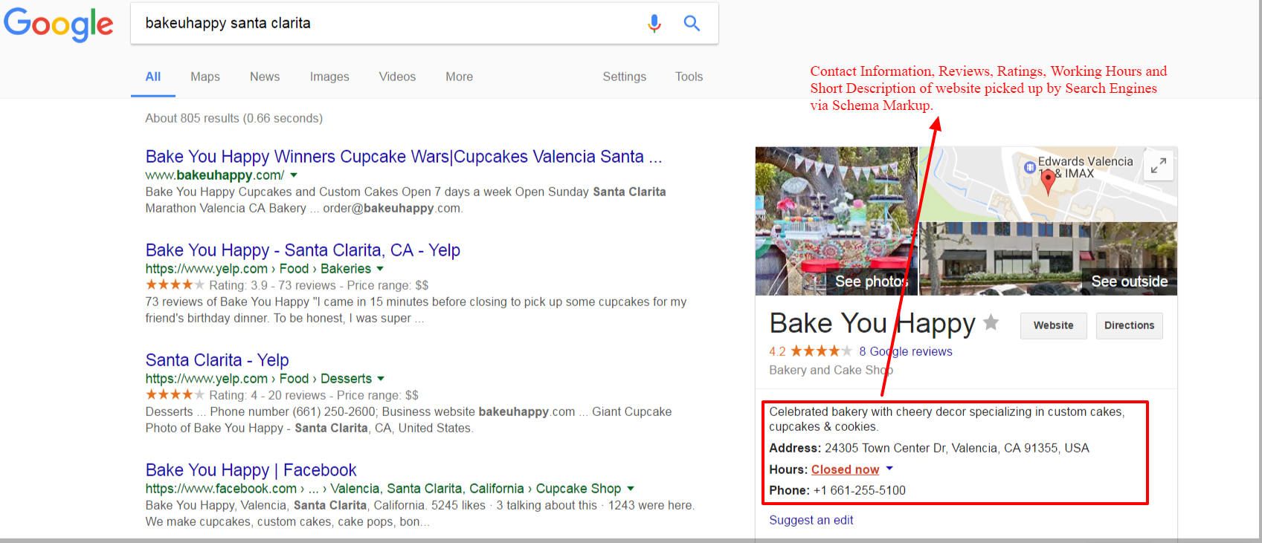Click the Closed now hours link
The image size is (1262, 543).
[x=845, y=469]
